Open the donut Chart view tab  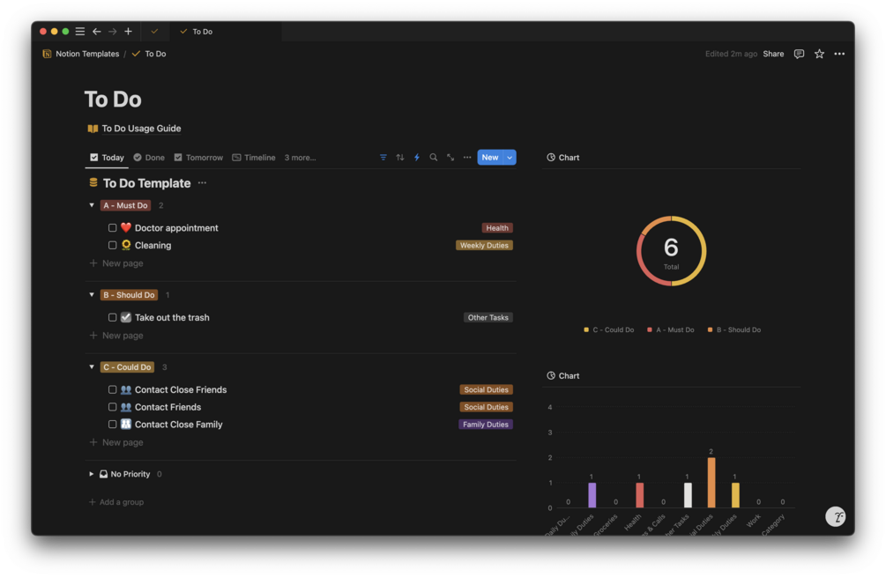coord(562,158)
